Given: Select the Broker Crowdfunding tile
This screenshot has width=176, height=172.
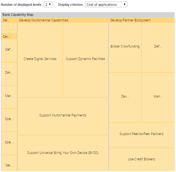Looking at the screenshot, I should tap(125, 47).
